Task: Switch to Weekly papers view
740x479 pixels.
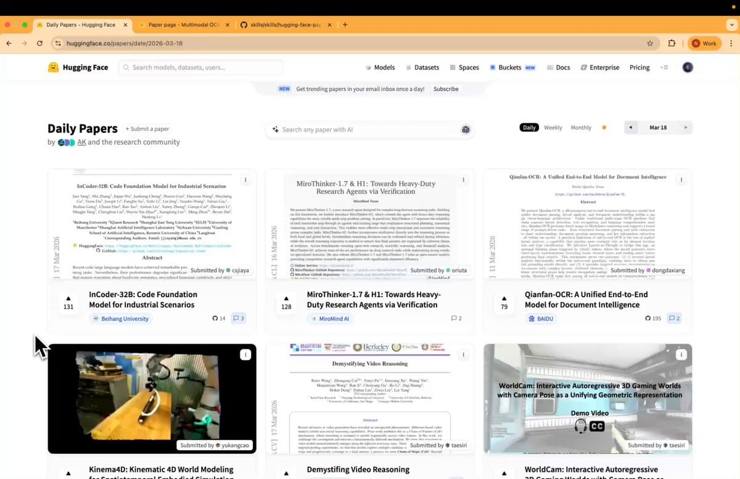Action: (553, 128)
